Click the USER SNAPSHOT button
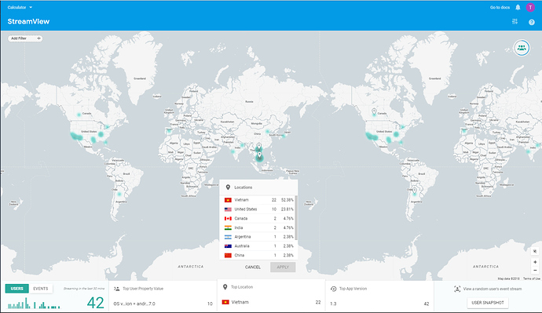This screenshot has width=542, height=313. point(488,303)
